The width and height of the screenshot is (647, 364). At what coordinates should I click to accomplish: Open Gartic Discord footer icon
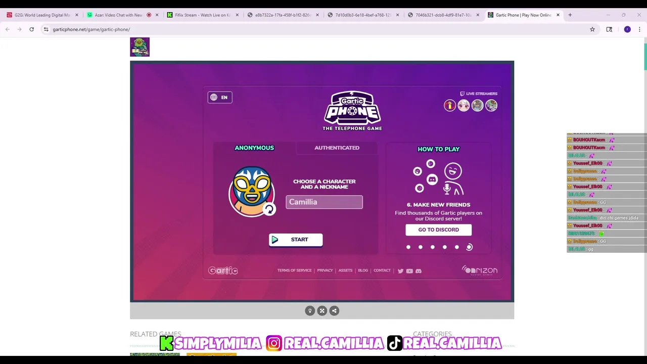(419, 271)
